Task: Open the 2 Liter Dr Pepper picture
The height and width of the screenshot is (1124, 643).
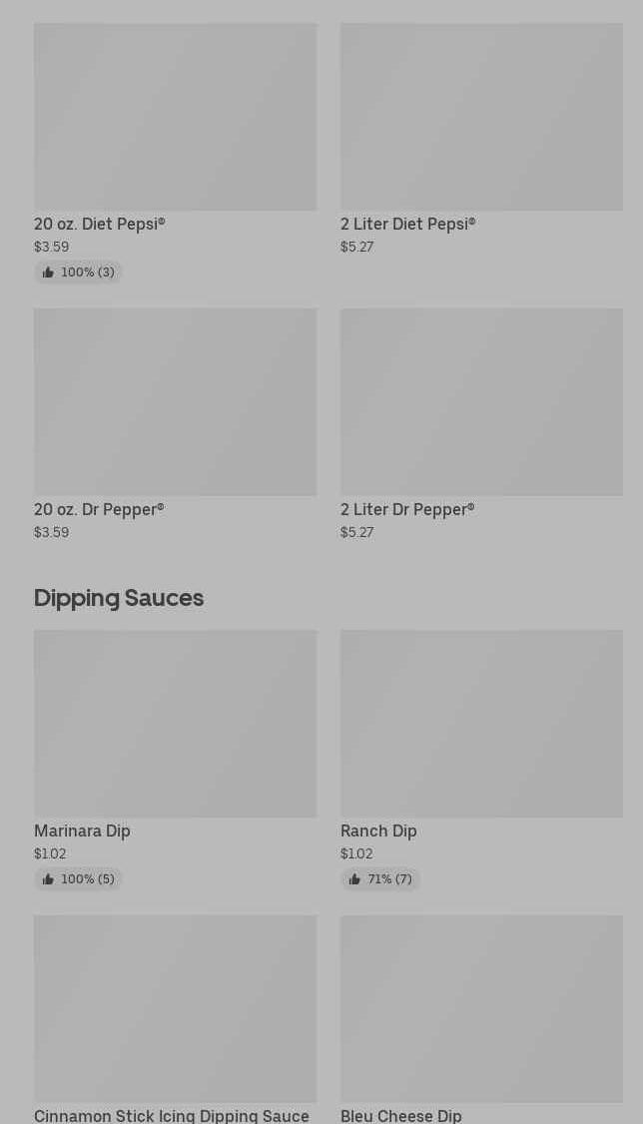Action: 481,402
